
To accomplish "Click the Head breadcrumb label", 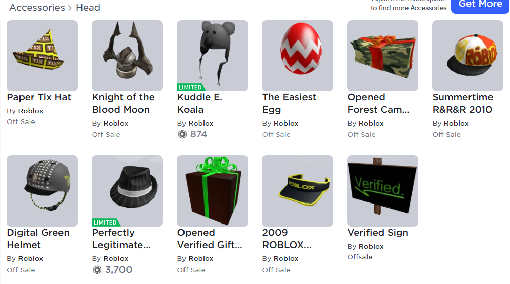I will (x=88, y=8).
